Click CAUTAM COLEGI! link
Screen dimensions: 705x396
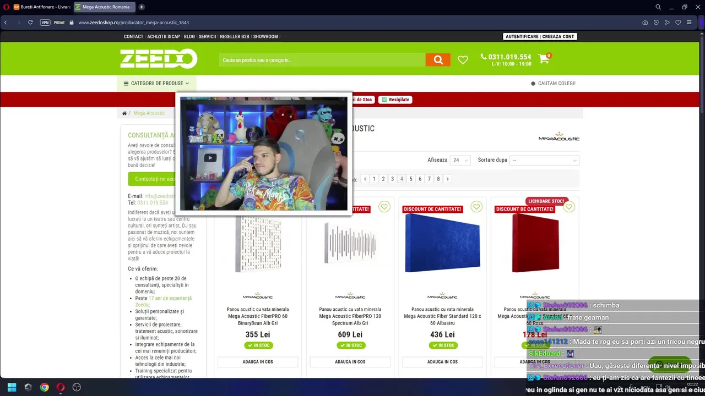tap(554, 84)
